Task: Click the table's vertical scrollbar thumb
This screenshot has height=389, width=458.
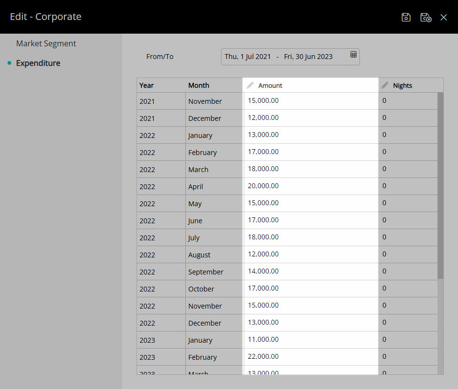Action: coord(440,186)
